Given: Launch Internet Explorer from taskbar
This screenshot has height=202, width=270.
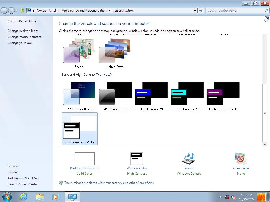Looking at the screenshot, I should coord(23,197).
